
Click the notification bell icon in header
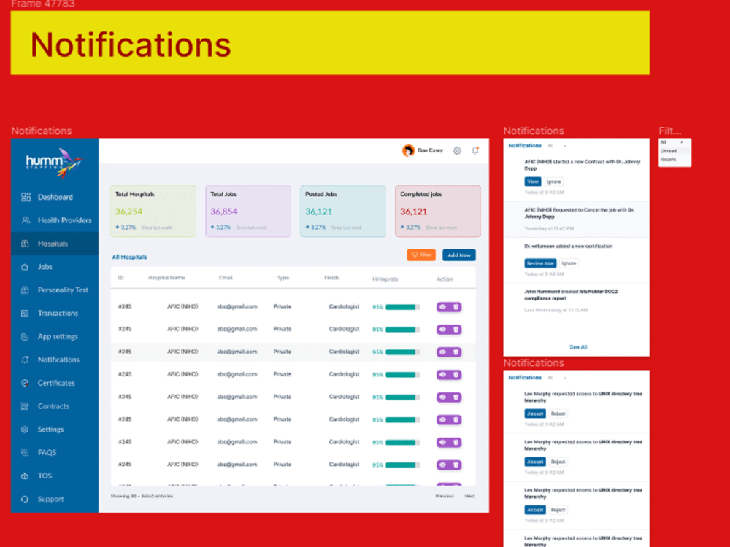click(x=475, y=150)
